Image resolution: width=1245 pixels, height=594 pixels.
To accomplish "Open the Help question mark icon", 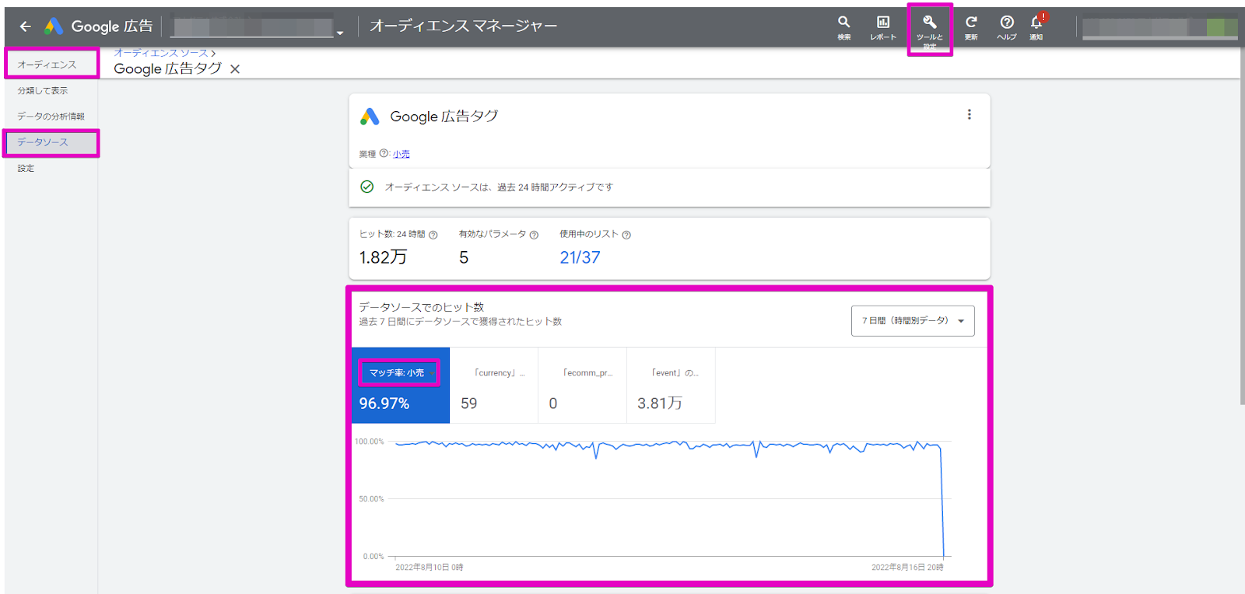I will click(x=1006, y=23).
